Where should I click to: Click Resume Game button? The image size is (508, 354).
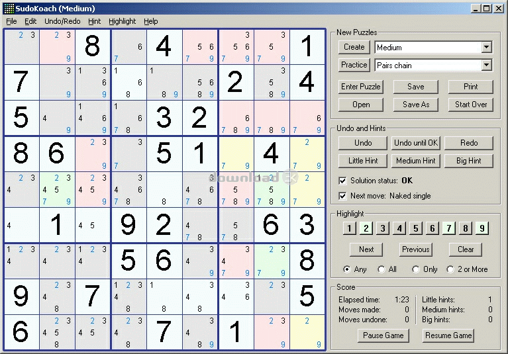click(448, 335)
